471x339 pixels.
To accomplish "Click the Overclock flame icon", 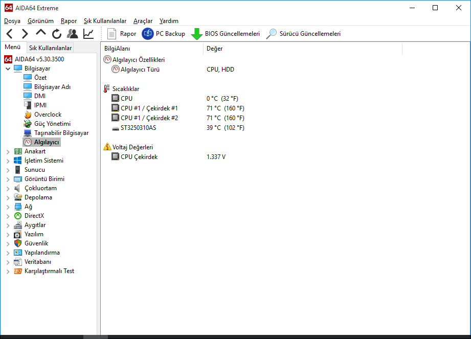I will pos(28,115).
